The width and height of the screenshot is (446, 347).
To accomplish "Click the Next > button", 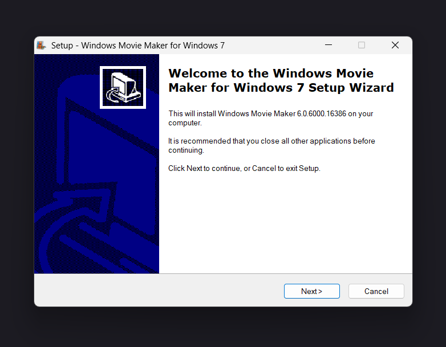I will pyautogui.click(x=312, y=291).
